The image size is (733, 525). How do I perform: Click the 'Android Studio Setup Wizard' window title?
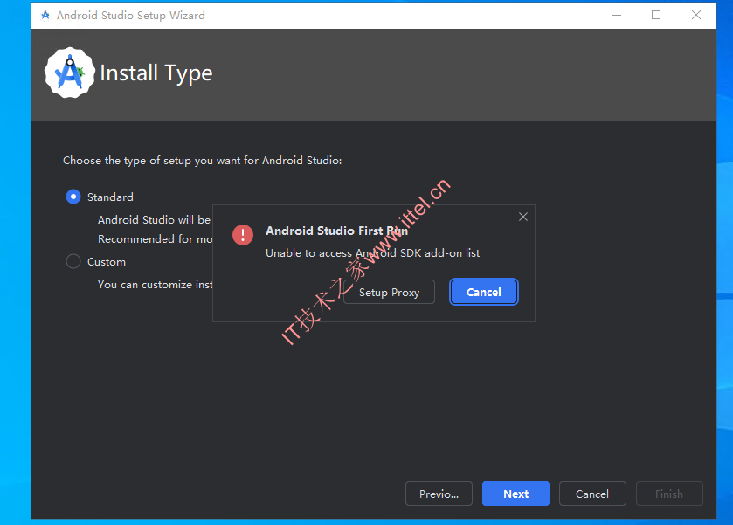(x=131, y=16)
